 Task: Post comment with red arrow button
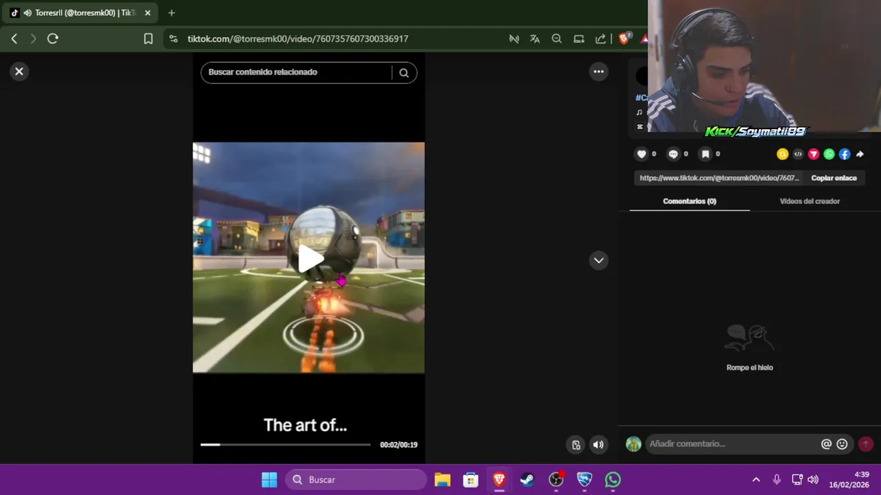coord(866,444)
